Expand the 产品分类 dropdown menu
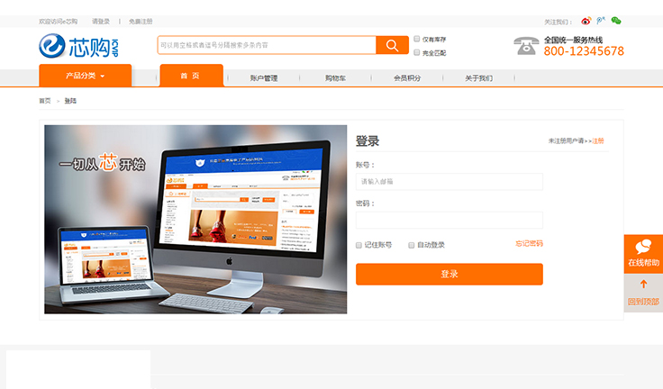The height and width of the screenshot is (389, 663). click(x=85, y=76)
